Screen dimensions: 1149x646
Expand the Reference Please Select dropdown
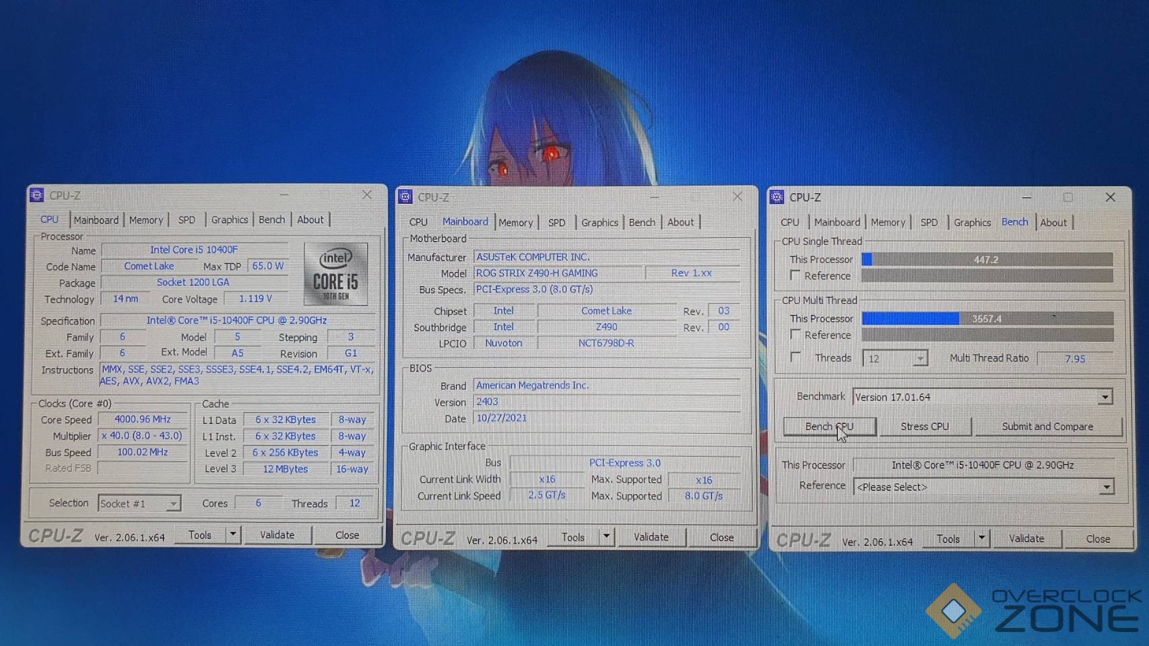pyautogui.click(x=1106, y=487)
